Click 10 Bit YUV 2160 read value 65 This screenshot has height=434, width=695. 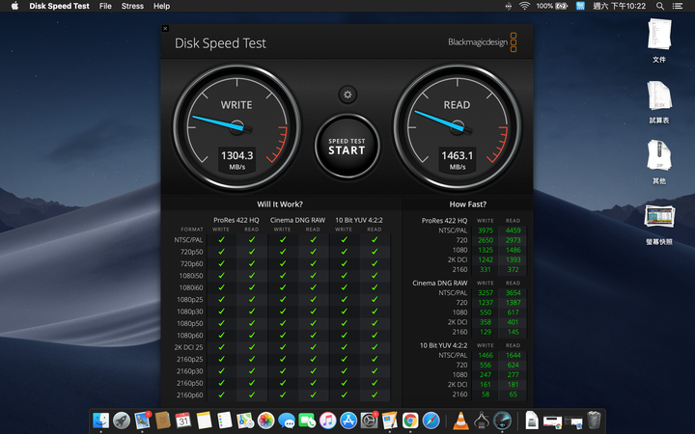click(513, 394)
